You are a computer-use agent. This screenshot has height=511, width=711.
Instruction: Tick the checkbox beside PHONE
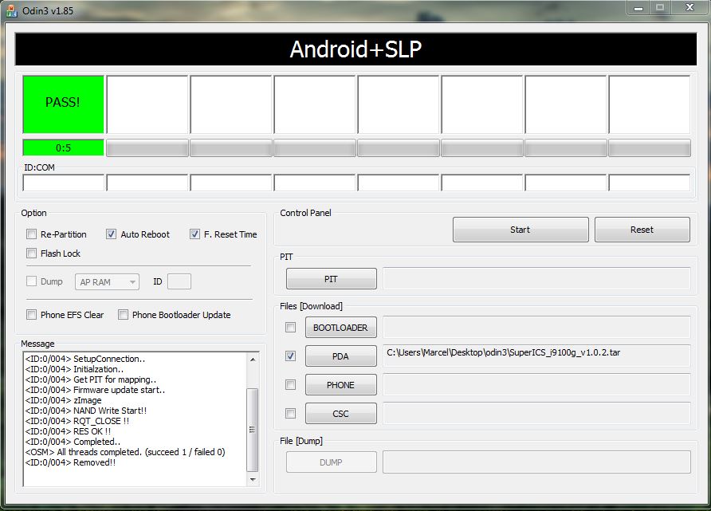[291, 384]
